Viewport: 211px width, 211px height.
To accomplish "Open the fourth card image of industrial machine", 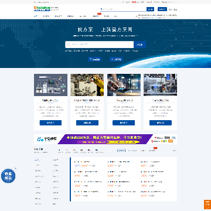I will (x=161, y=85).
